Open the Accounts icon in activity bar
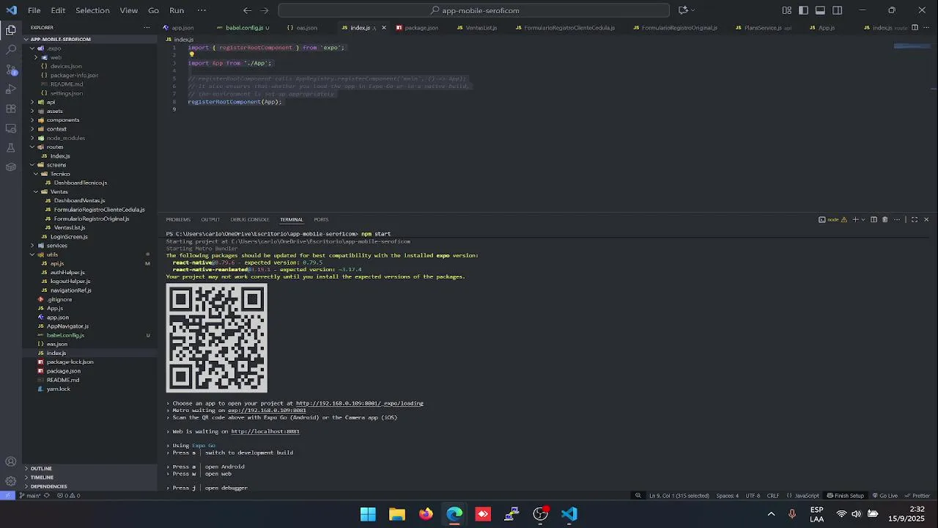The width and height of the screenshot is (938, 528). click(11, 462)
